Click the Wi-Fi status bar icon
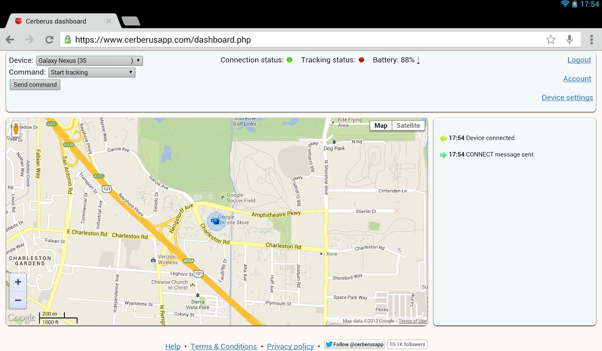 pyautogui.click(x=565, y=4)
